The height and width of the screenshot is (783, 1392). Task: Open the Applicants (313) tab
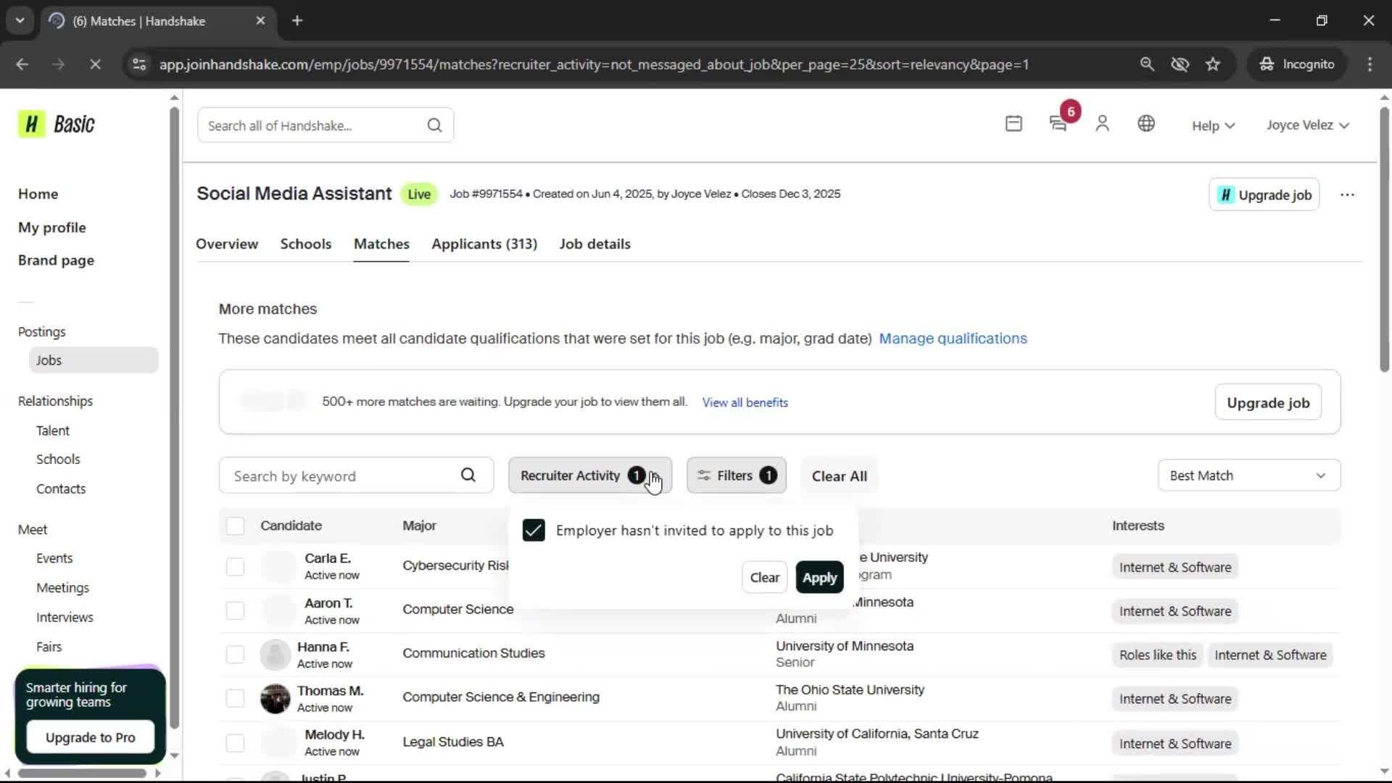pyautogui.click(x=484, y=244)
